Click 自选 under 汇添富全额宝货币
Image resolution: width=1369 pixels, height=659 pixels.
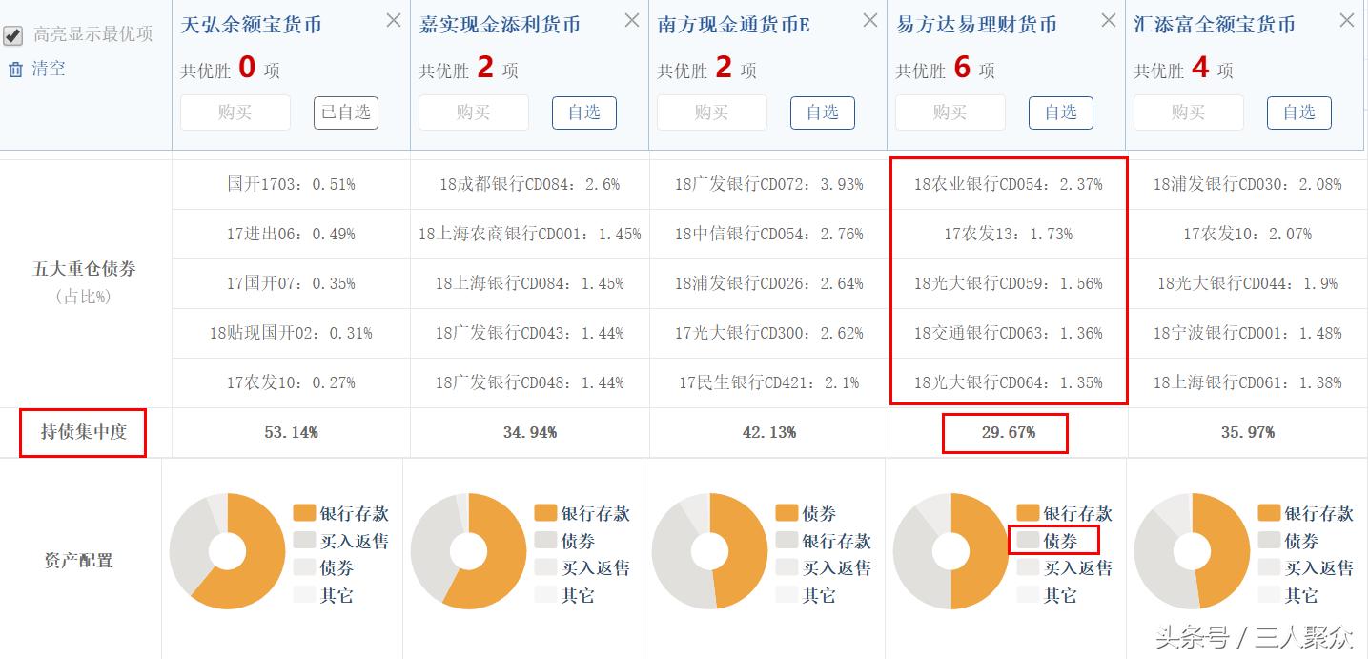pyautogui.click(x=1298, y=113)
